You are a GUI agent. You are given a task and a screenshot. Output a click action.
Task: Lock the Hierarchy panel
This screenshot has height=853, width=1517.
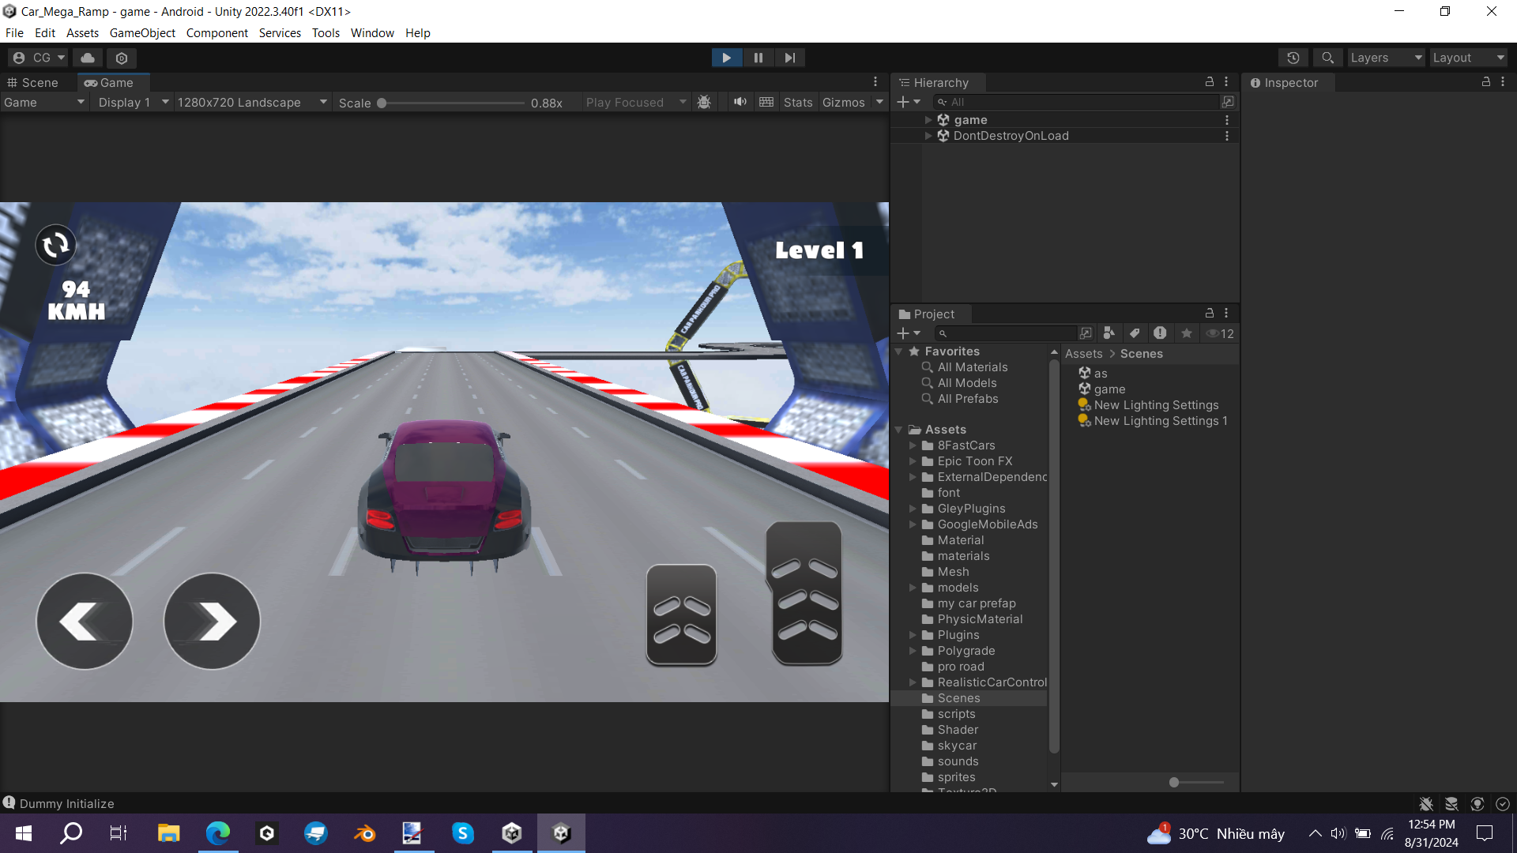(1209, 82)
